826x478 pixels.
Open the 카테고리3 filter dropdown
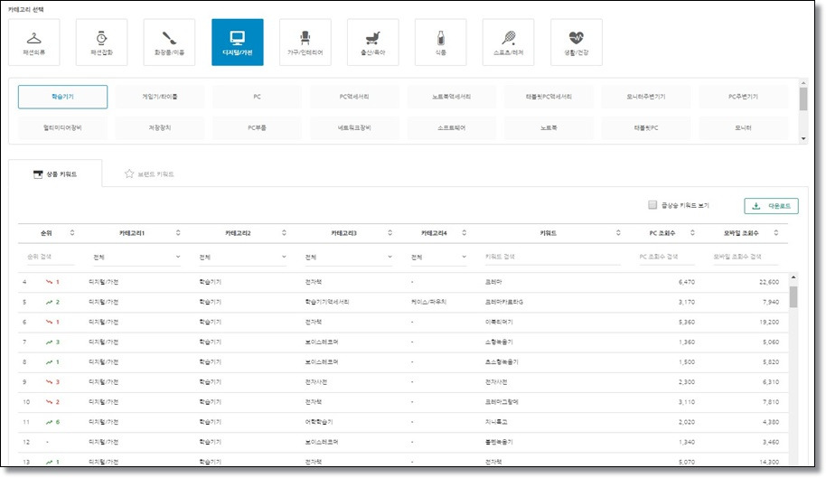click(x=349, y=257)
